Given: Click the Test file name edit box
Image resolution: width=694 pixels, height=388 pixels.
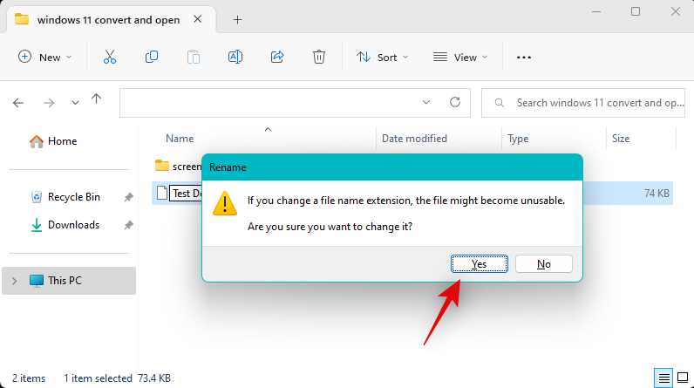Looking at the screenshot, I should pyautogui.click(x=186, y=194).
